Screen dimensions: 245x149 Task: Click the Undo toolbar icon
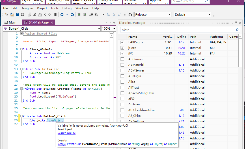click(45, 15)
